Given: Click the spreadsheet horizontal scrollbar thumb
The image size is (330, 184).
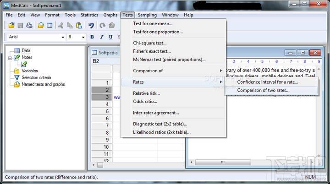Looking at the screenshot, I should pyautogui.click(x=100, y=165).
